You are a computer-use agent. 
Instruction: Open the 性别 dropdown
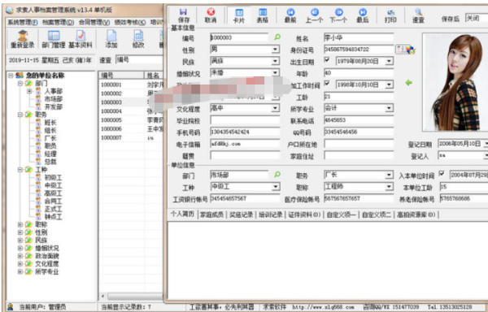click(275, 50)
